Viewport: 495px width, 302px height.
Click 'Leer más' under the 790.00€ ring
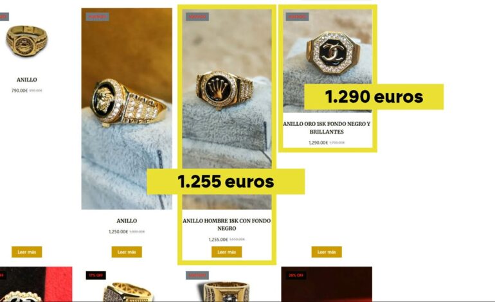click(26, 252)
